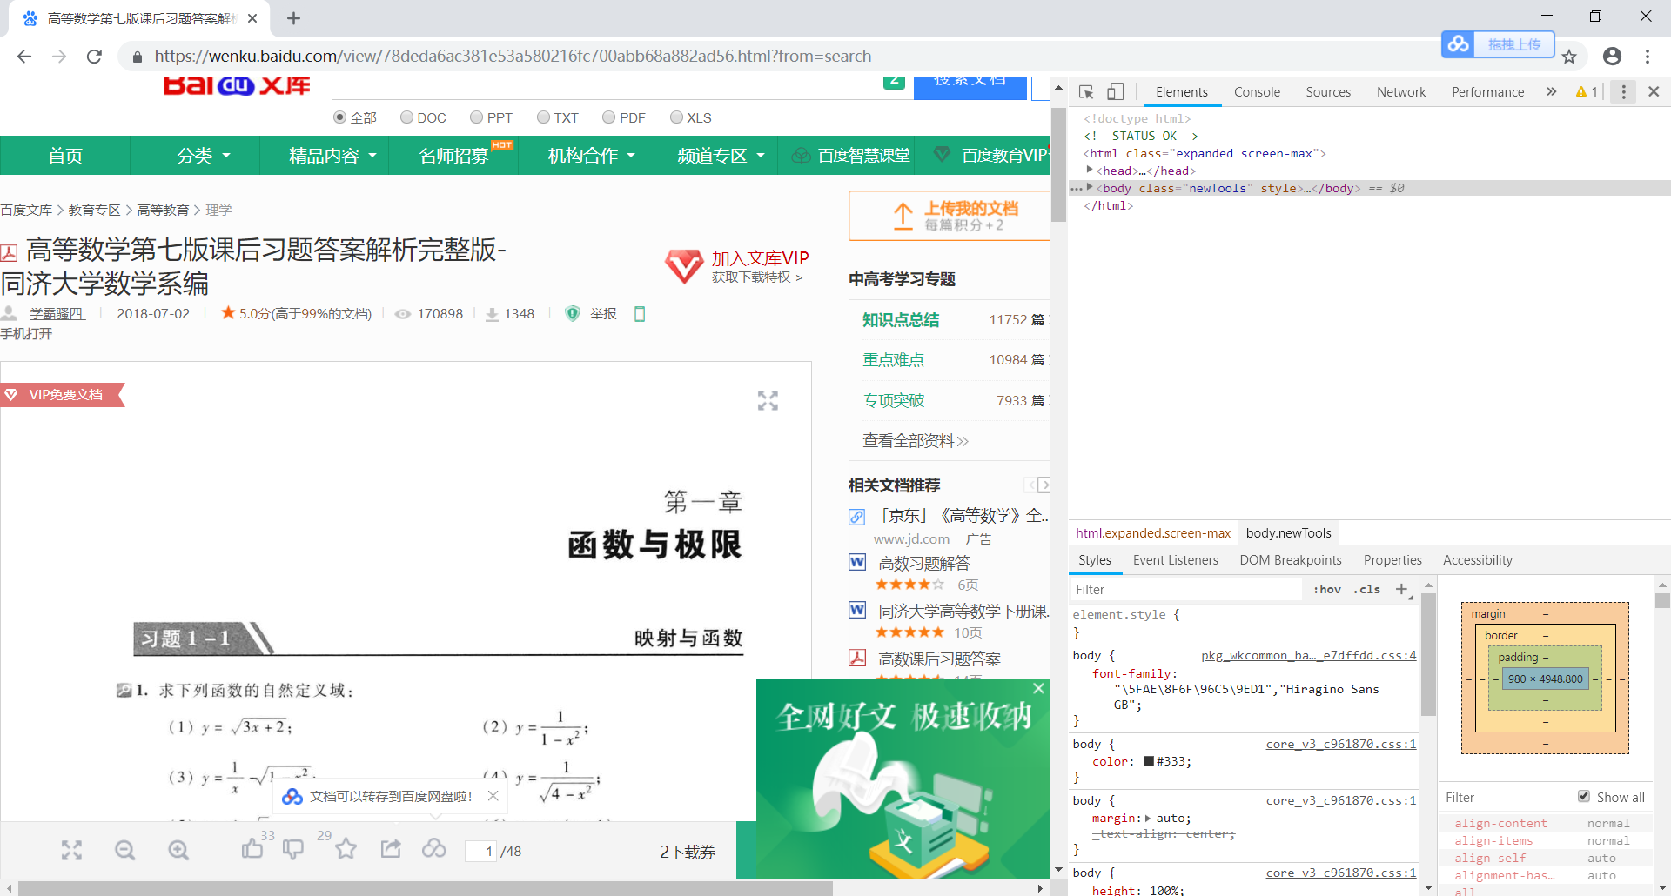Click the mobile phone open icon
This screenshot has width=1671, height=896.
click(x=640, y=314)
